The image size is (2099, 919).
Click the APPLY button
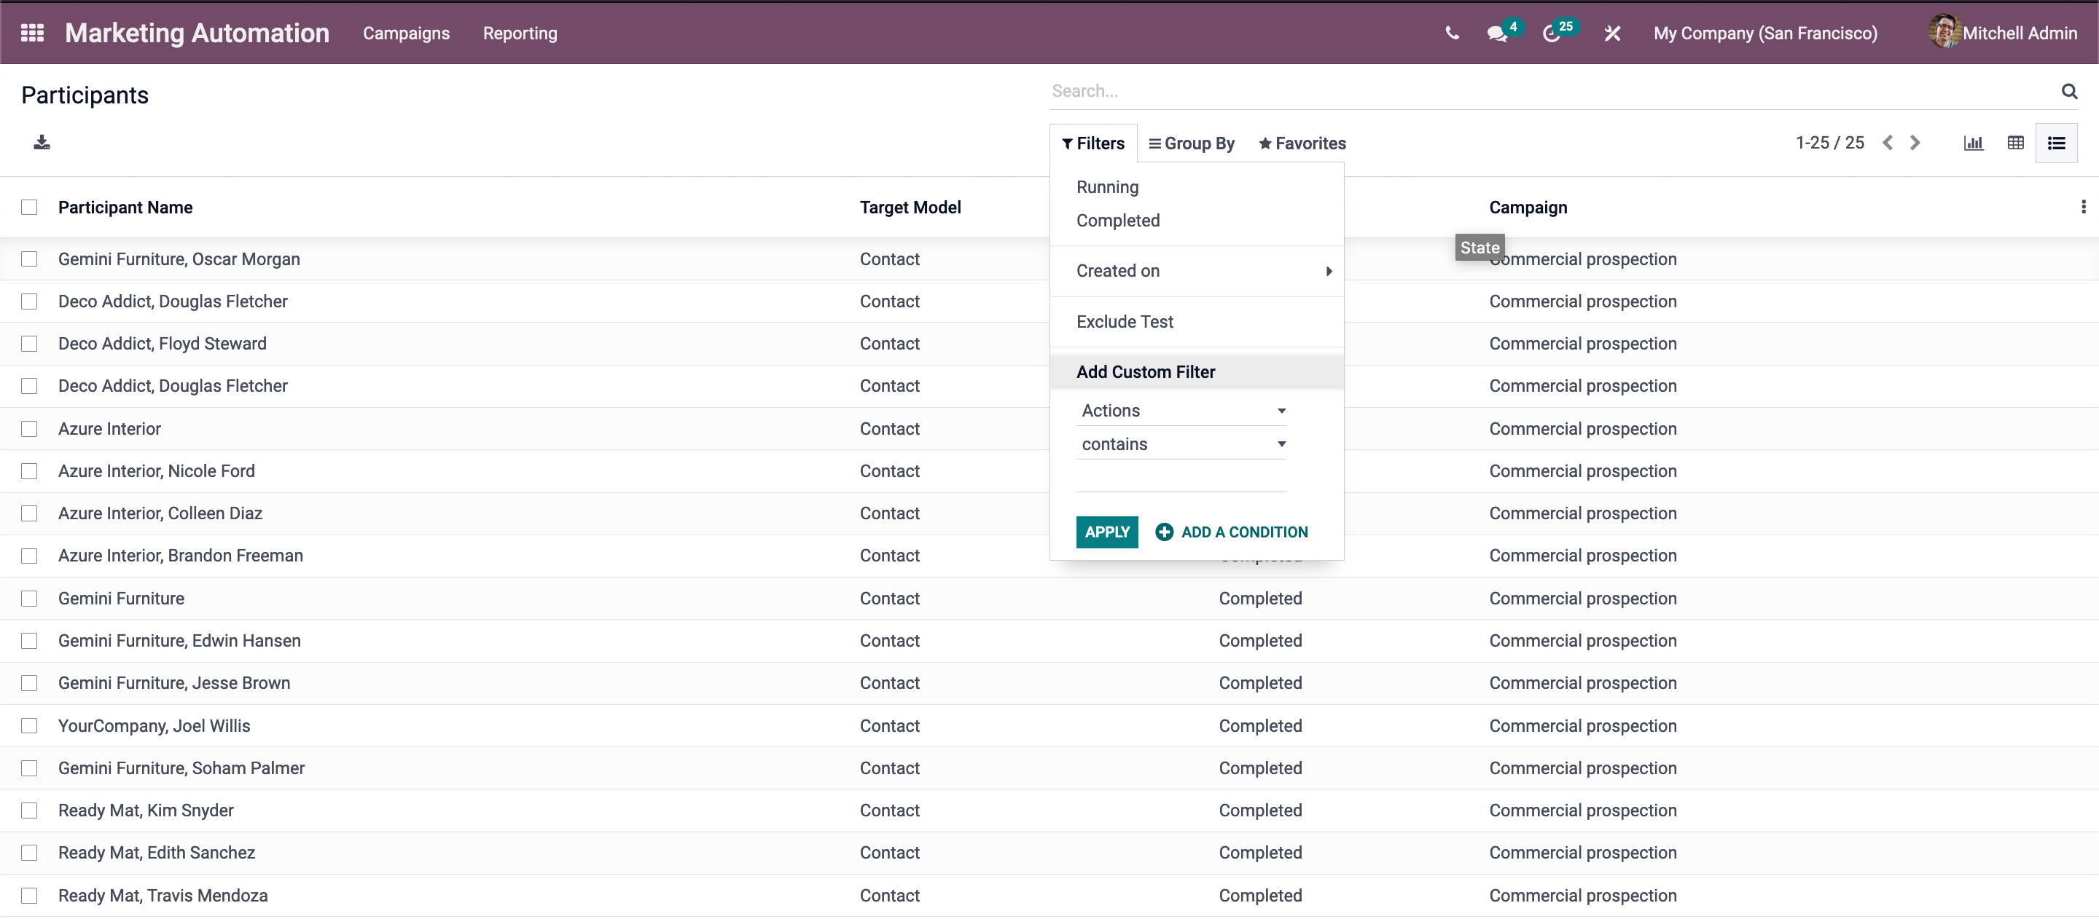point(1106,532)
